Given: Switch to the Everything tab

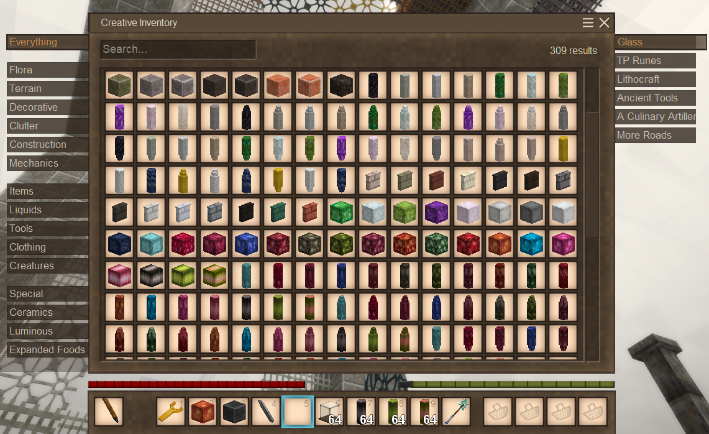Looking at the screenshot, I should [47, 42].
